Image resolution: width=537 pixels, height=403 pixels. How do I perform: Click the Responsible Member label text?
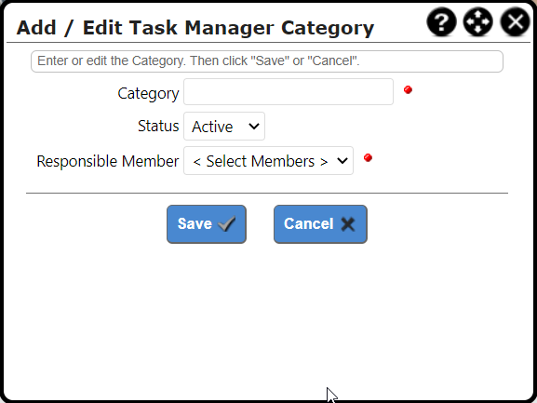(x=108, y=161)
